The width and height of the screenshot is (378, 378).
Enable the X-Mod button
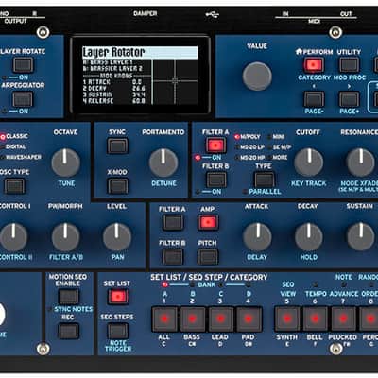[117, 185]
